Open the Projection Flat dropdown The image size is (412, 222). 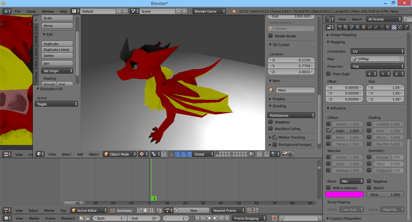[377, 66]
